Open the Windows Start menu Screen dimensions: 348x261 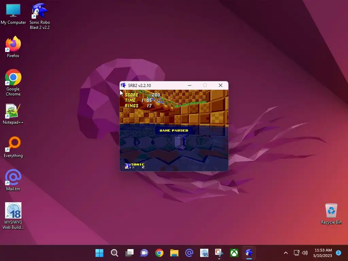pos(100,253)
